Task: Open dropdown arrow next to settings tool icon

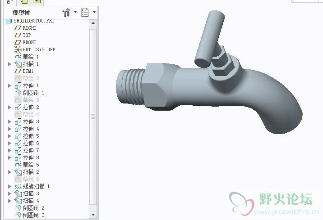Action: pos(75,12)
